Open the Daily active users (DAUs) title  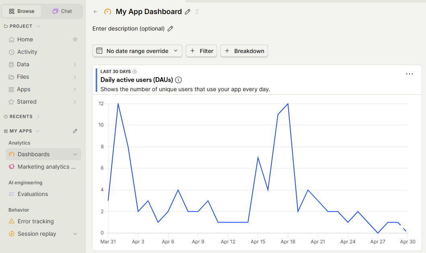tap(137, 80)
